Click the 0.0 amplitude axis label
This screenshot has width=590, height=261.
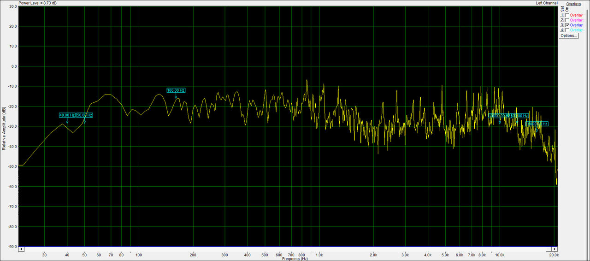(13, 66)
